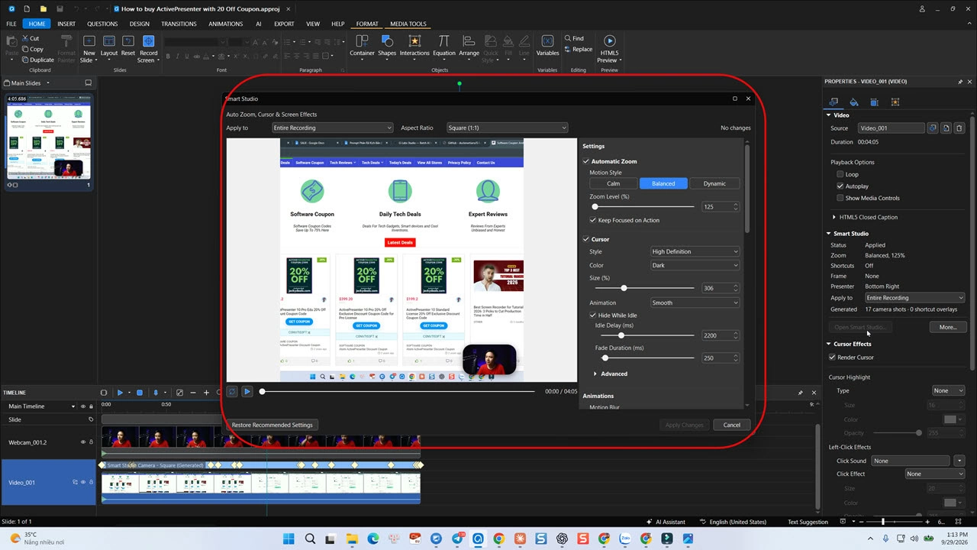Click the Duplicate command

click(x=37, y=60)
